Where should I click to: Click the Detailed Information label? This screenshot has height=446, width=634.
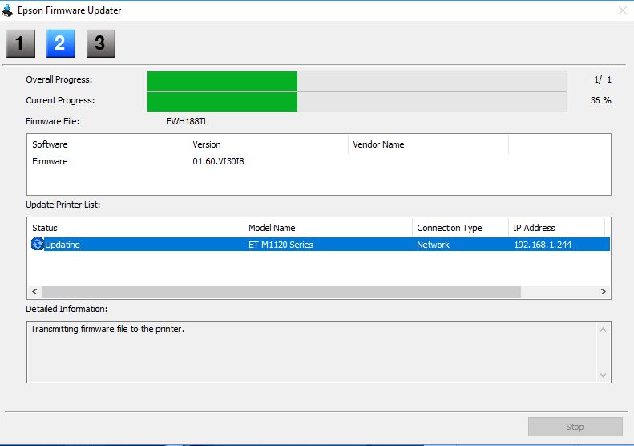click(67, 309)
